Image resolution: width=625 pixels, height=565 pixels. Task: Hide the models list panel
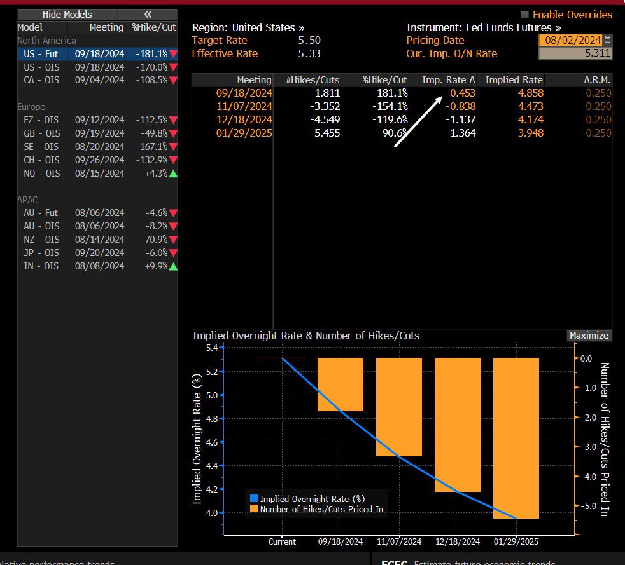[67, 14]
